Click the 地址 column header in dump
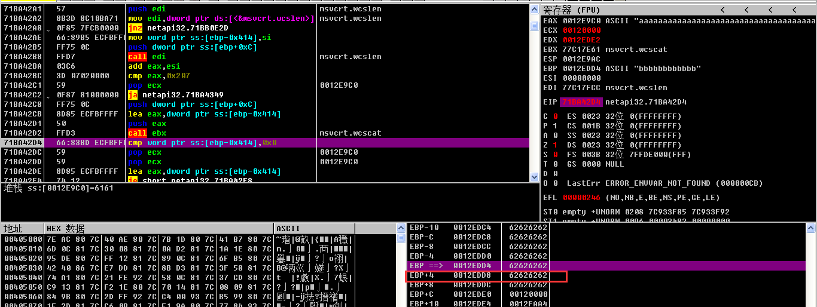The height and width of the screenshot is (307, 817). [x=13, y=229]
